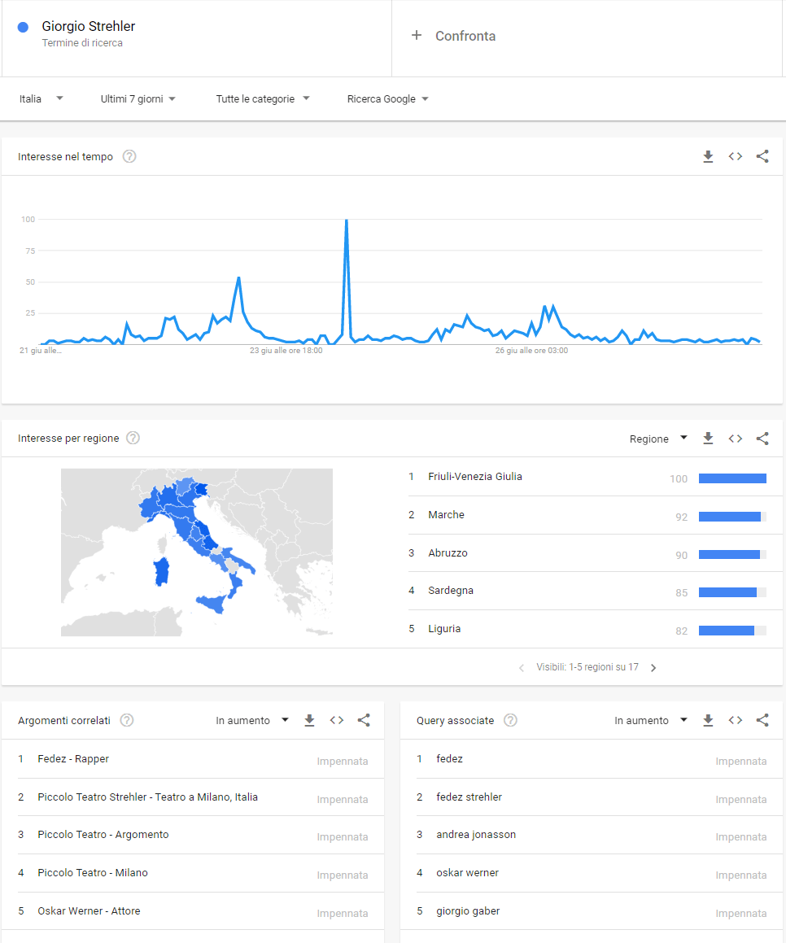This screenshot has height=943, width=786.
Task: Open help for Interesse nel tempo
Action: [x=129, y=156]
